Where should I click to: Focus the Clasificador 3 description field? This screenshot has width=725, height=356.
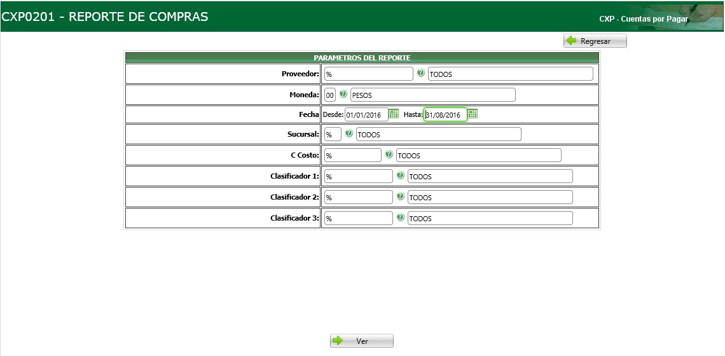pos(490,218)
